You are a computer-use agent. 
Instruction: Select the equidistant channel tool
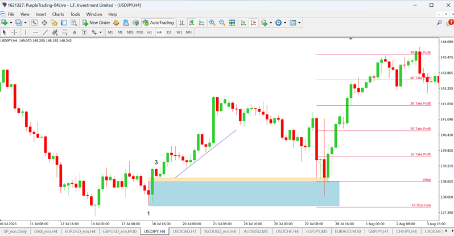point(55,32)
